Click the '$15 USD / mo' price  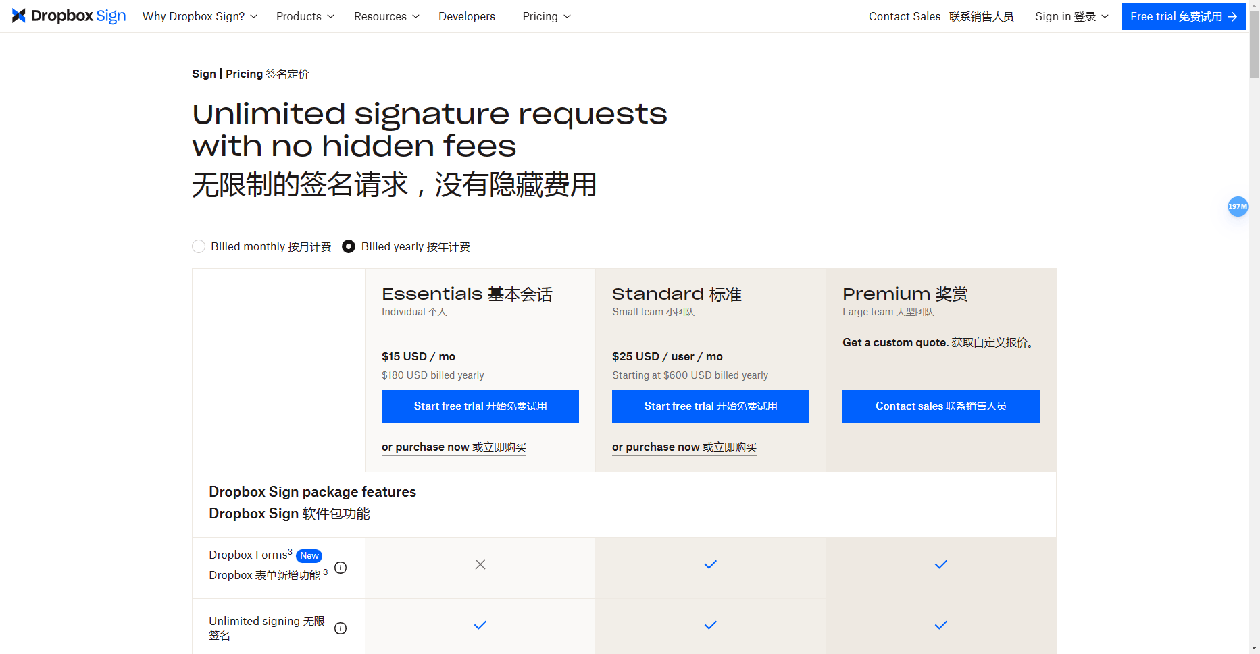point(418,356)
